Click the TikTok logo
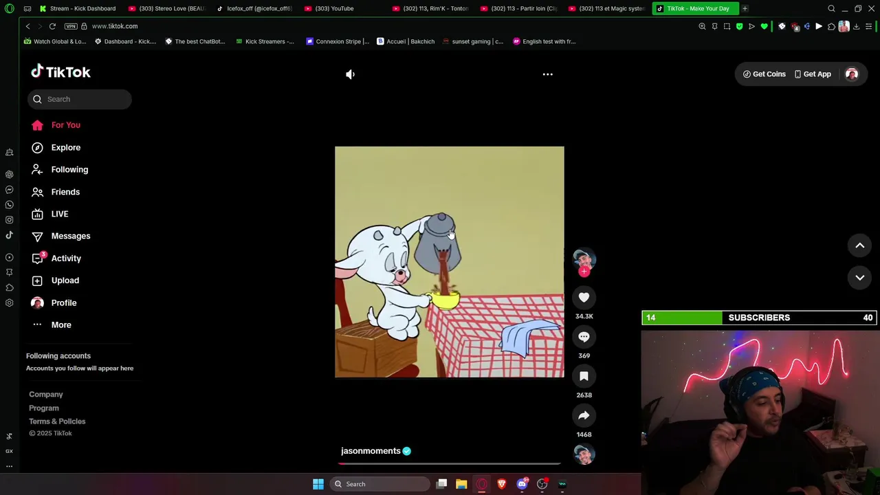Image resolution: width=880 pixels, height=495 pixels. point(60,71)
